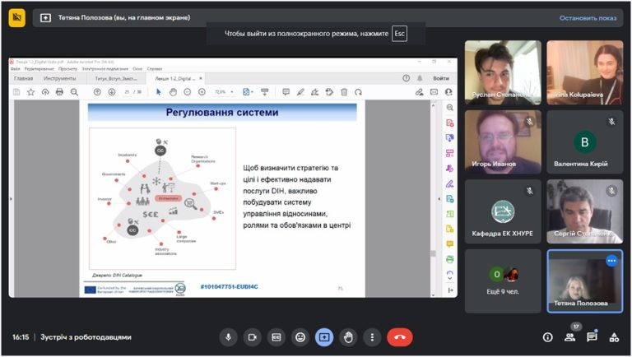Image resolution: width=632 pixels, height=357 pixels.
Task: Open Acrobat notifications bell
Action: tap(420, 78)
